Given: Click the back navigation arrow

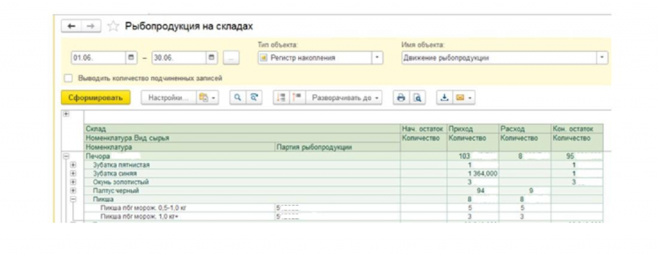Looking at the screenshot, I should tap(71, 26).
